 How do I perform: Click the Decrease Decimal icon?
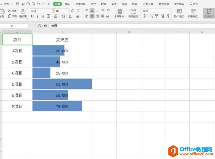(x=168, y=16)
